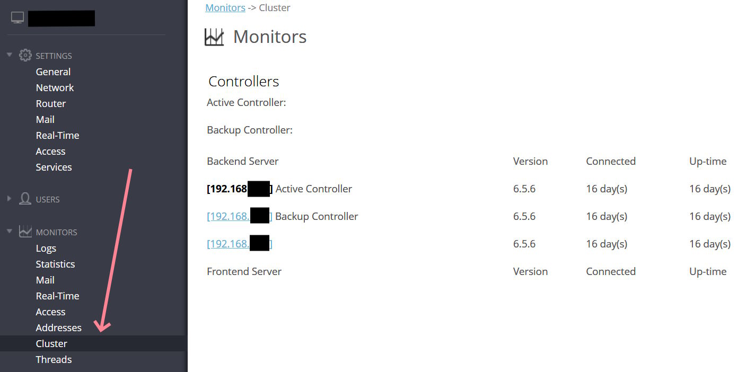
Task: Click the Monitors chart icon in sidebar
Action: point(25,232)
